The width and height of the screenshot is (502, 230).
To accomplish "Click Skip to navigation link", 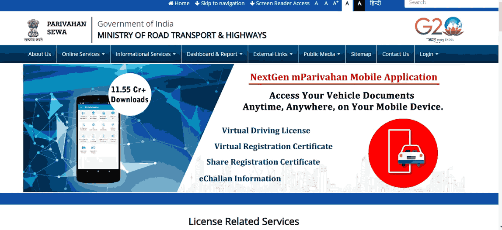I will pos(220,3).
